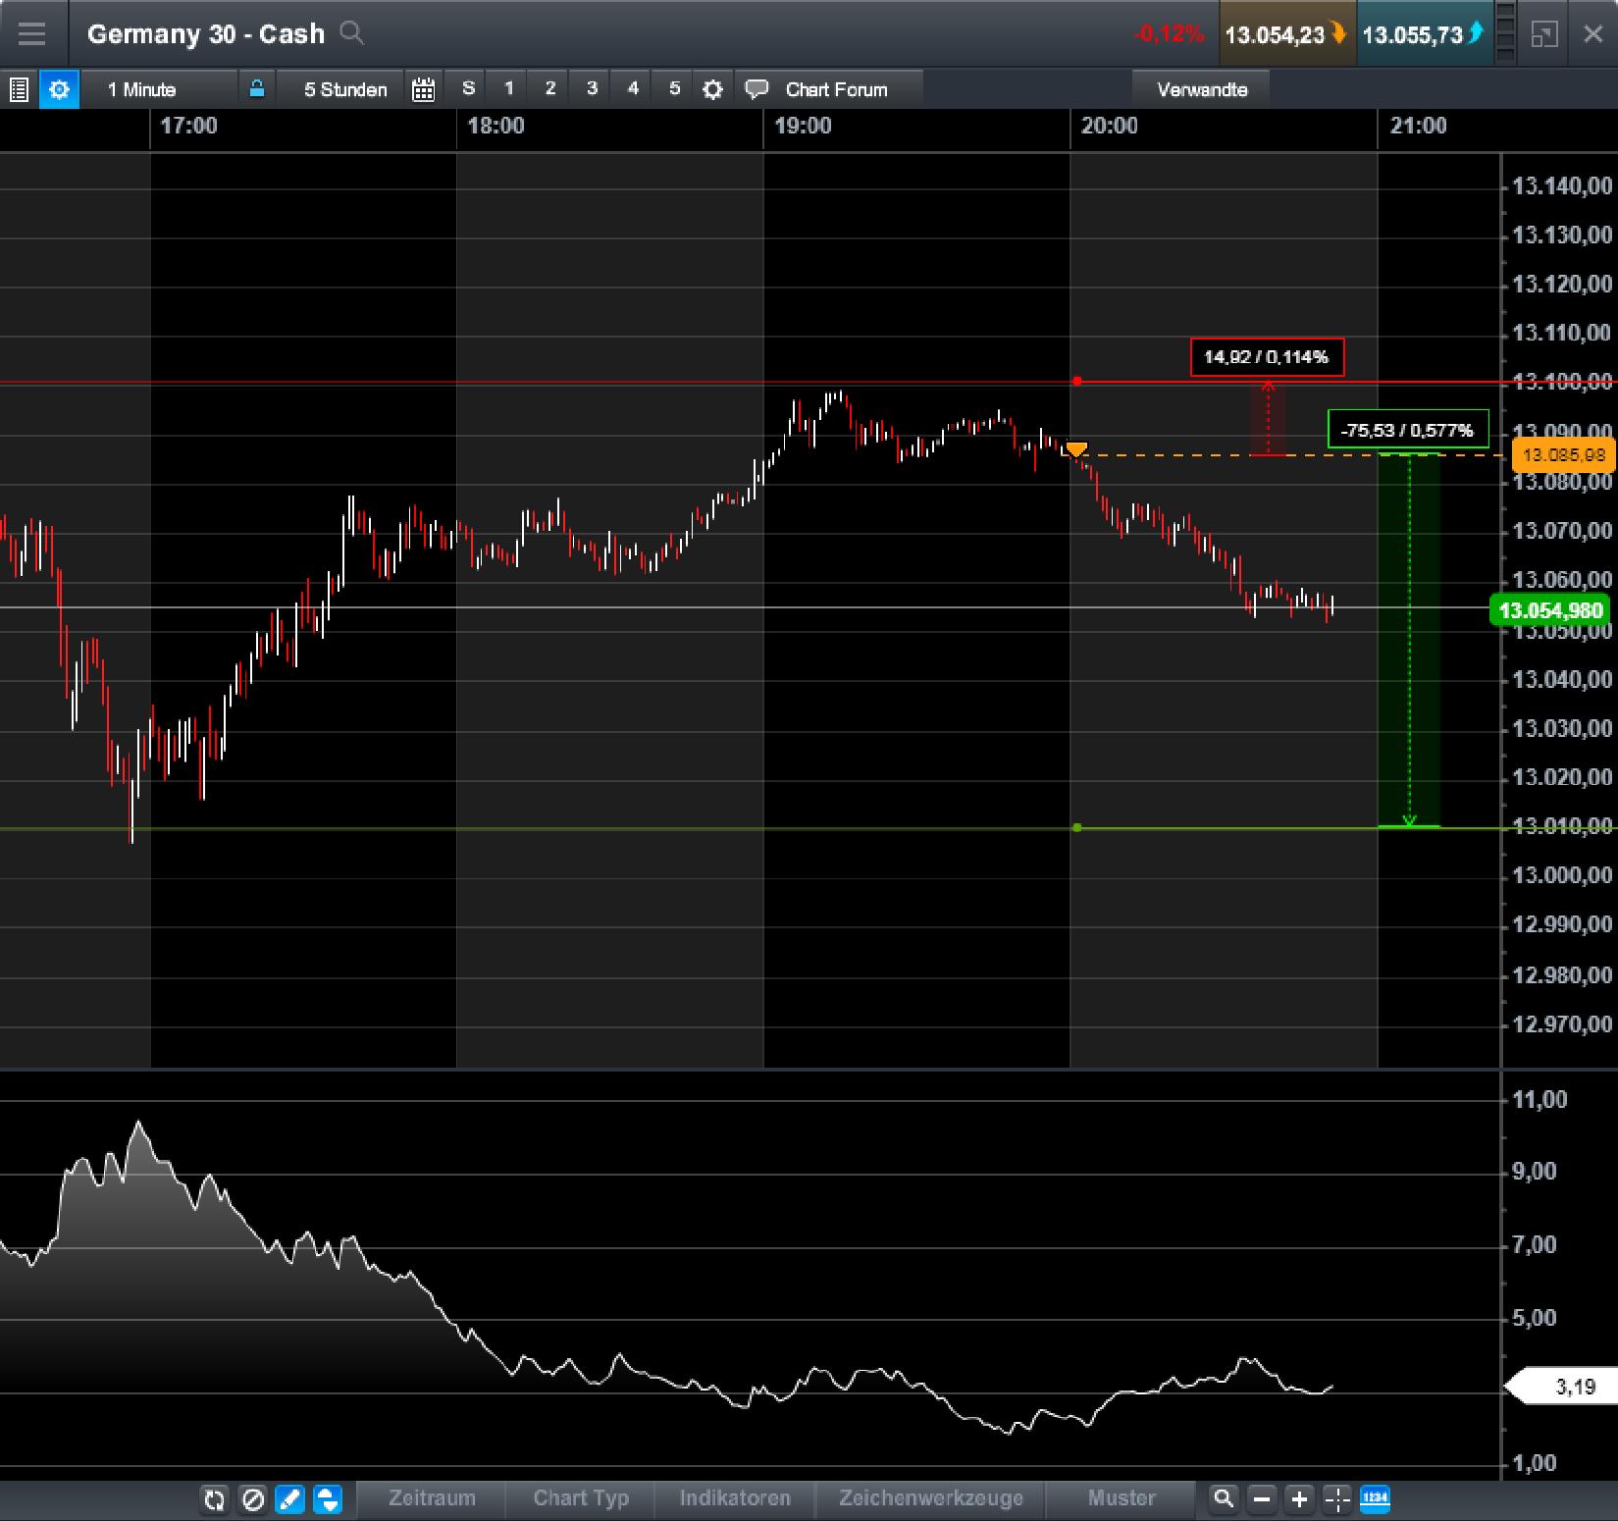The height and width of the screenshot is (1521, 1618).
Task: Select the pencil drawing tool
Action: pos(290,1499)
